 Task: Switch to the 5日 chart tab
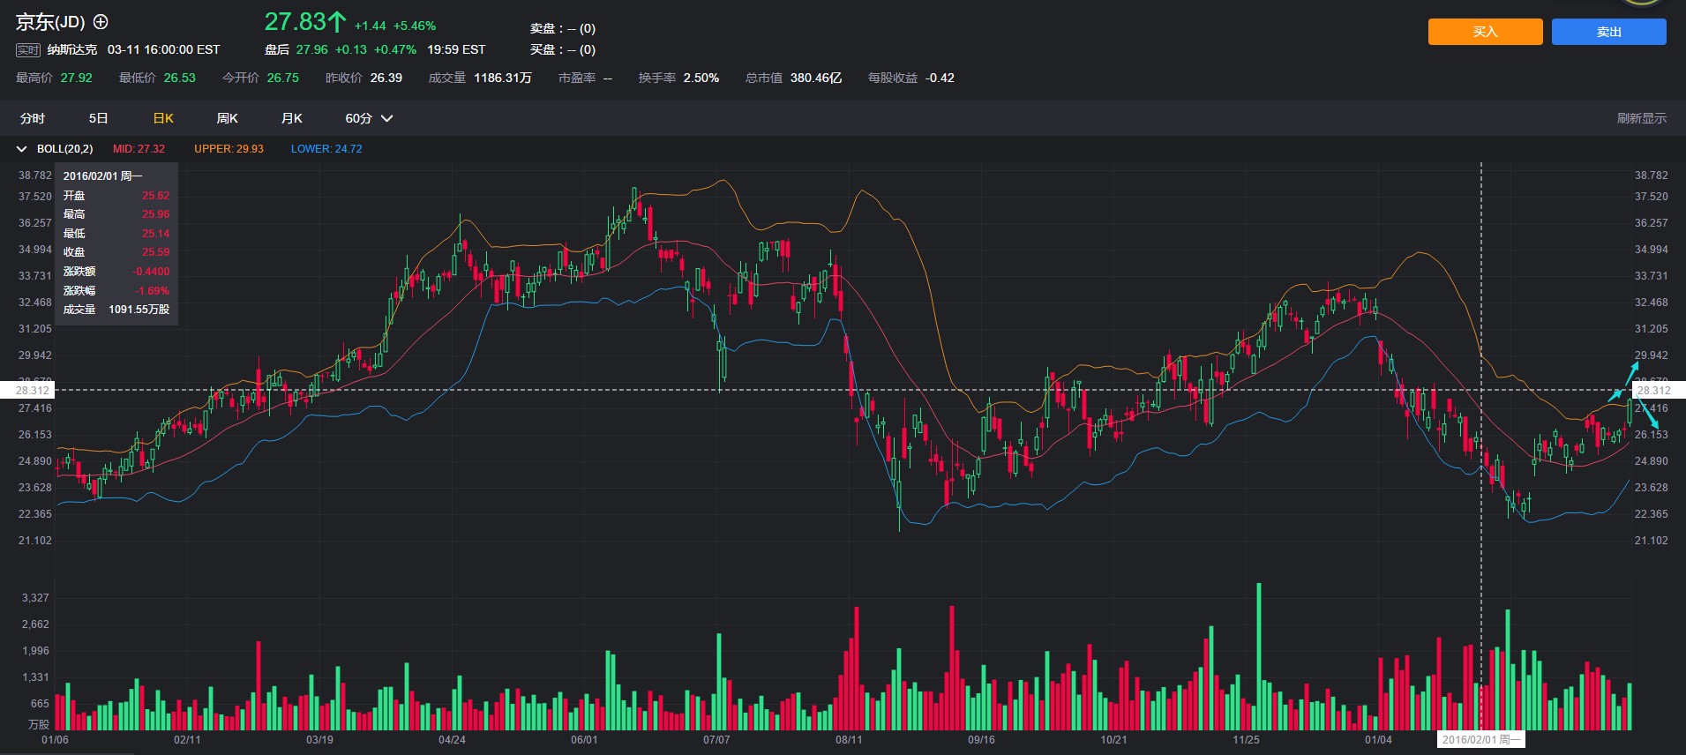point(98,118)
